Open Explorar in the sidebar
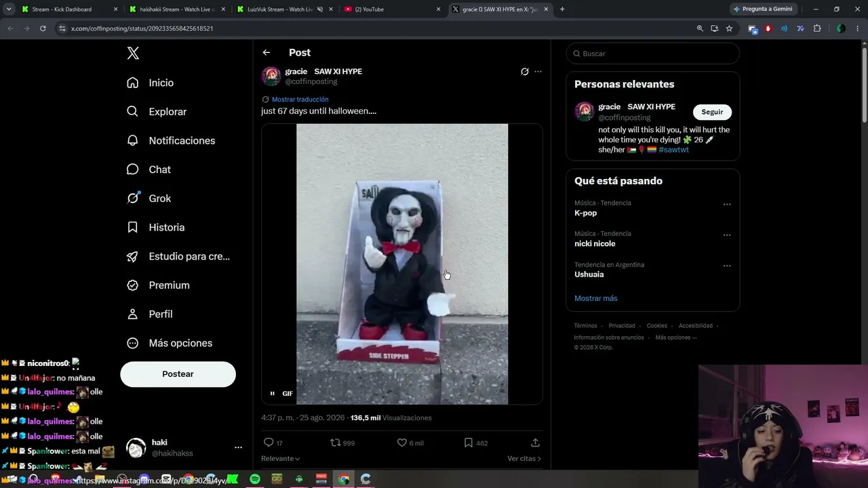This screenshot has width=868, height=488. (157, 112)
